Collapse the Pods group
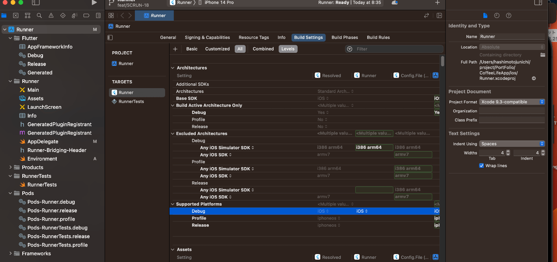This screenshot has height=262, width=557. pyautogui.click(x=10, y=193)
